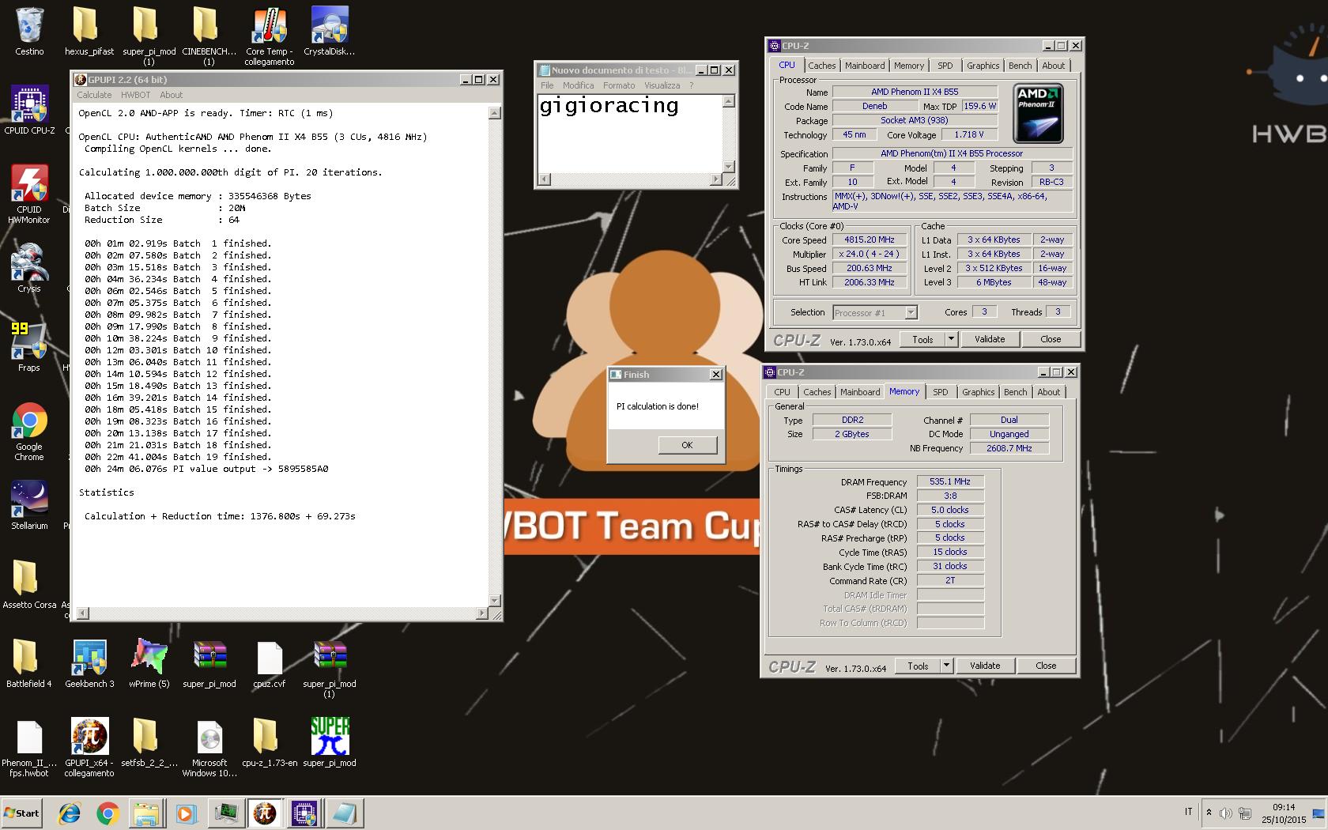
Task: Open cpu-z_1.73-en folder
Action: (x=270, y=743)
